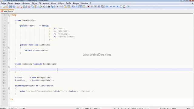Click closing '?>' tag on line 32
The width and height of the screenshot is (194, 109).
click(x=12, y=99)
